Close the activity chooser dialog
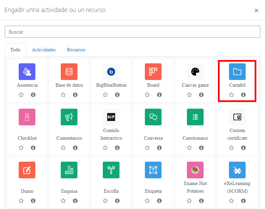The height and width of the screenshot is (209, 265). click(x=256, y=10)
